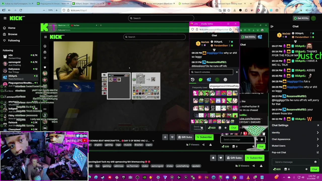Take Firefox screenshot with camera icon

tap(277, 10)
